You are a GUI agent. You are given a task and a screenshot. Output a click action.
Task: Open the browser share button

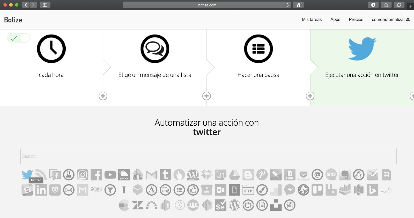tap(386, 5)
